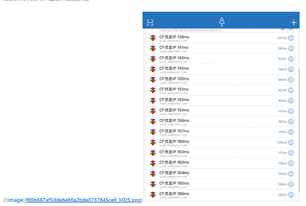Image resolution: width=306 pixels, height=206 pixels.
Task: Tap info icon beside CF优选IP 157ms
Action: [x=291, y=132]
